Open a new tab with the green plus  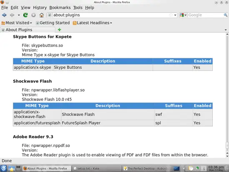(59, 30)
